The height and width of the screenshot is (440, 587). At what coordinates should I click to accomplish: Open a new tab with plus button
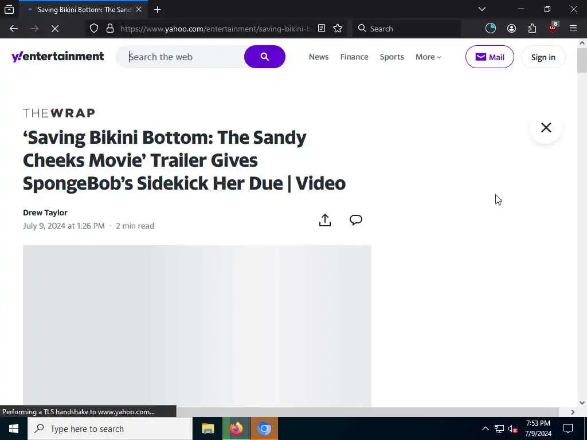(158, 10)
